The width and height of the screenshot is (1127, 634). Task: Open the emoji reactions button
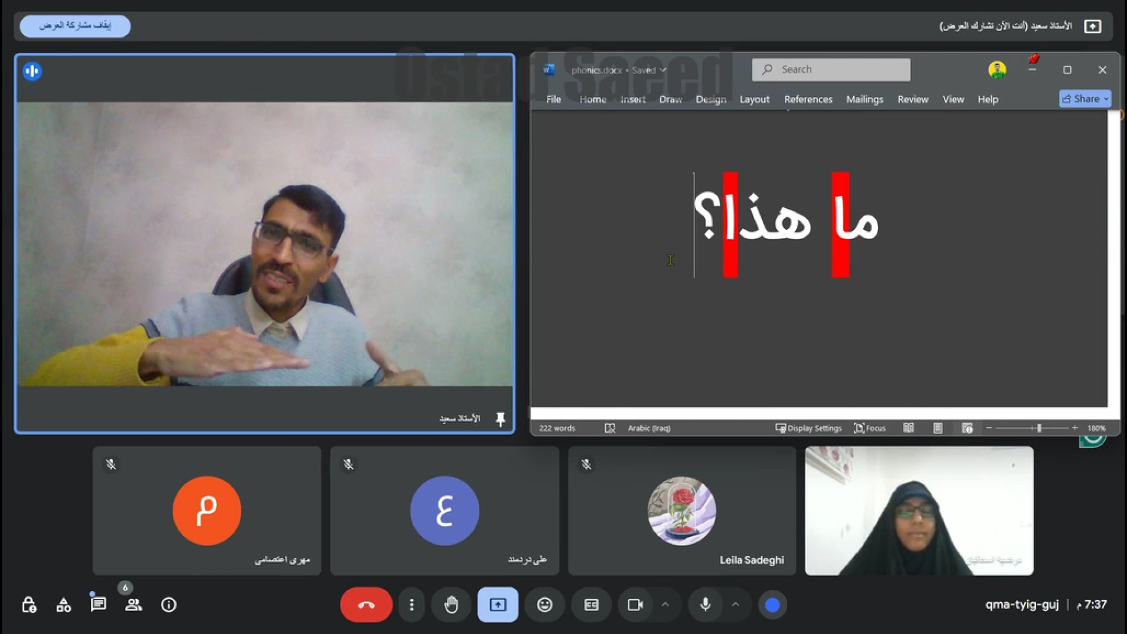tap(545, 605)
